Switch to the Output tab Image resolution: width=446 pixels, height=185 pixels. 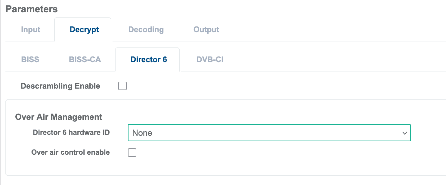pyautogui.click(x=206, y=29)
